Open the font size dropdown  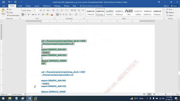[x=39, y=10]
